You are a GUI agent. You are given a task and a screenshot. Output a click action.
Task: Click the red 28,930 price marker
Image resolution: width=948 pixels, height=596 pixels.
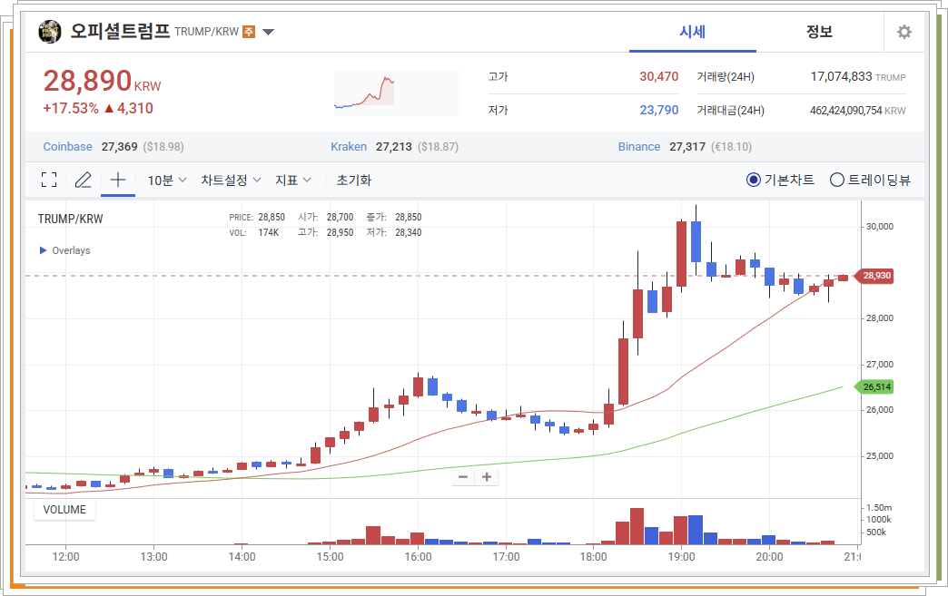click(x=876, y=276)
